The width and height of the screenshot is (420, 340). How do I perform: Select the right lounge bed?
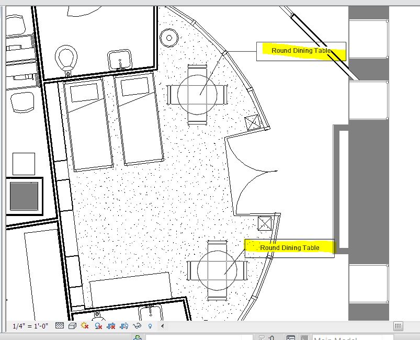139,119
